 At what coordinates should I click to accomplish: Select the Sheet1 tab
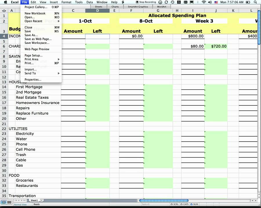[34, 200]
